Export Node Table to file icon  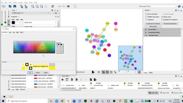95,80
